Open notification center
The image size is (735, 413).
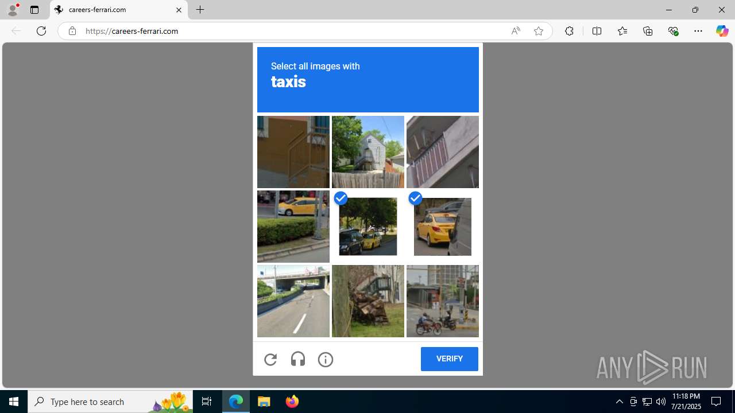(716, 402)
